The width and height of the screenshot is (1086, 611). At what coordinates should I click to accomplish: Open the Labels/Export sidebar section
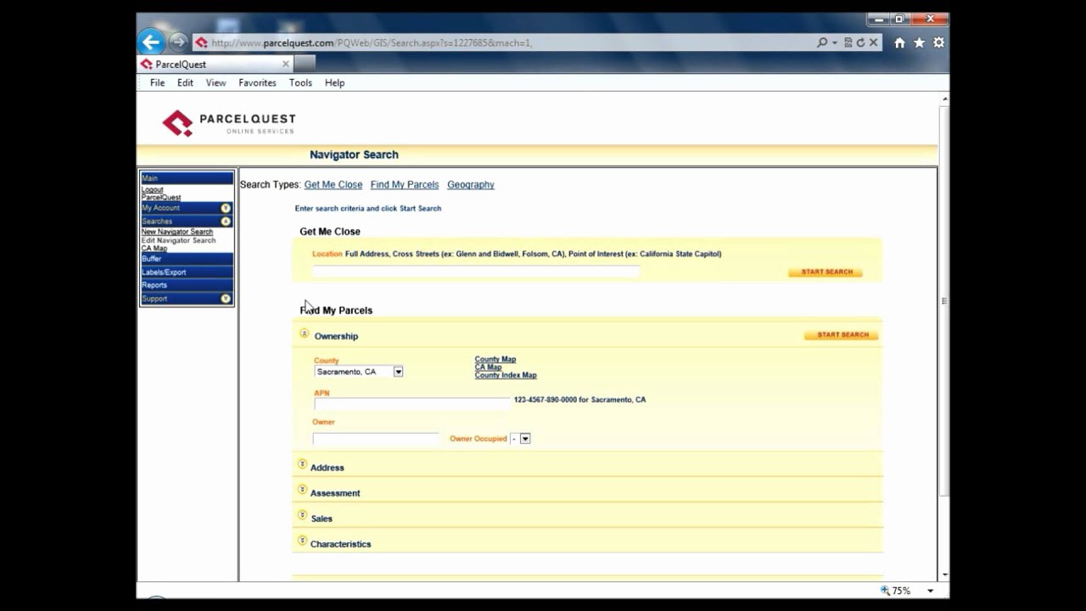pos(187,272)
